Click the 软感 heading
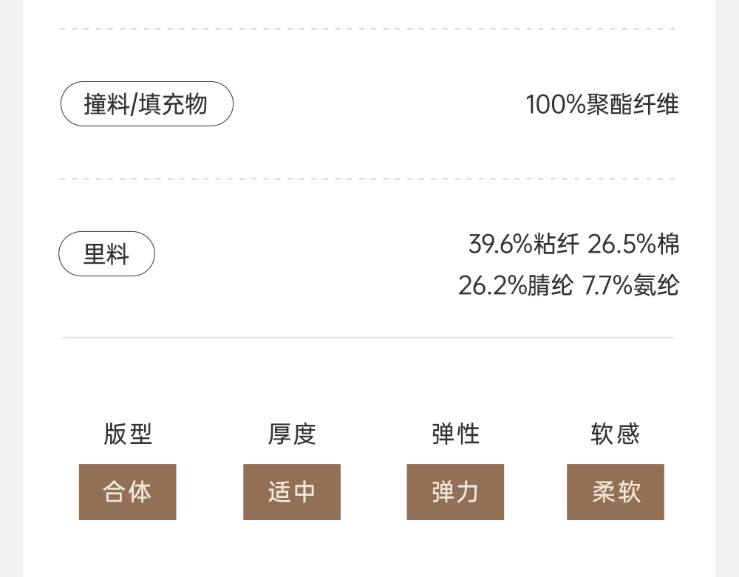 (x=615, y=434)
